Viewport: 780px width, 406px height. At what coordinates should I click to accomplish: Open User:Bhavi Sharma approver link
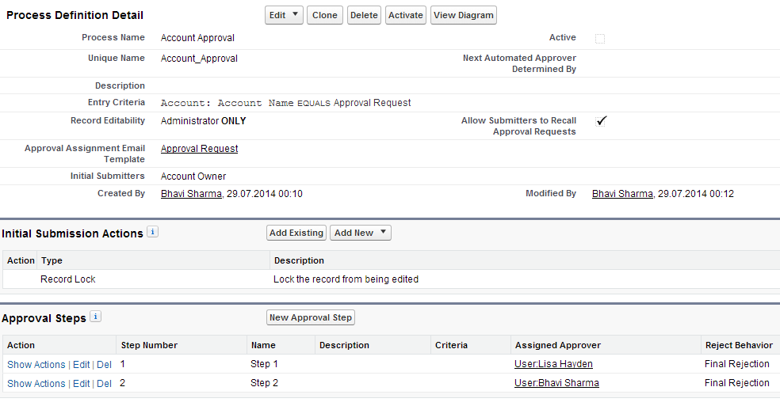click(556, 382)
